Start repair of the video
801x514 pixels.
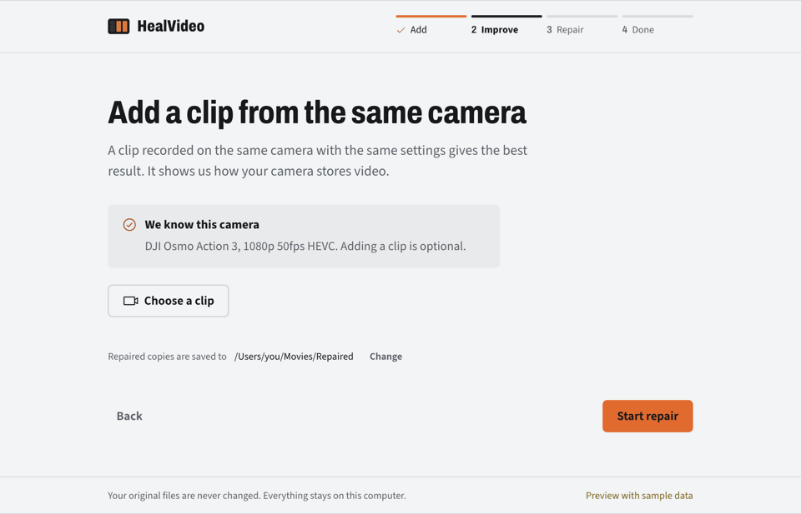point(647,416)
